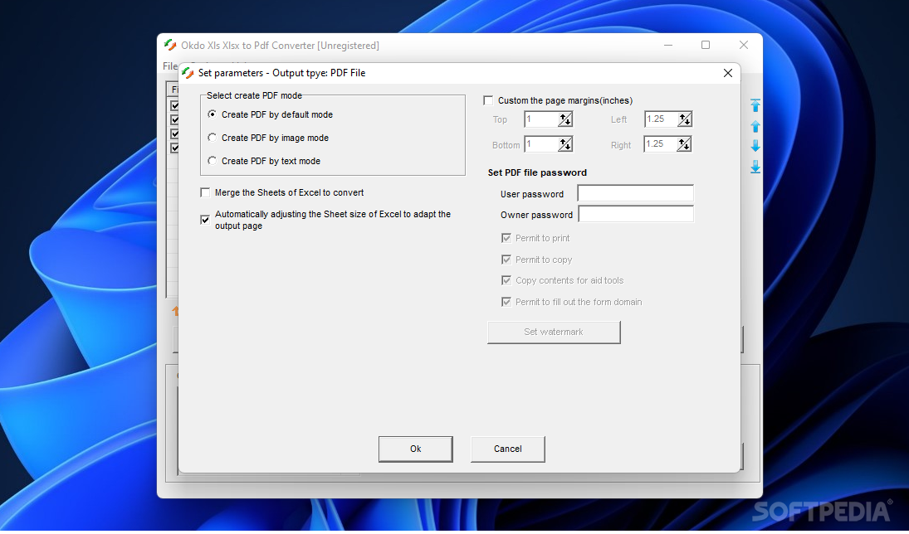Click the Right margin spinner control
Viewport: 909px width, 534px height.
[684, 144]
